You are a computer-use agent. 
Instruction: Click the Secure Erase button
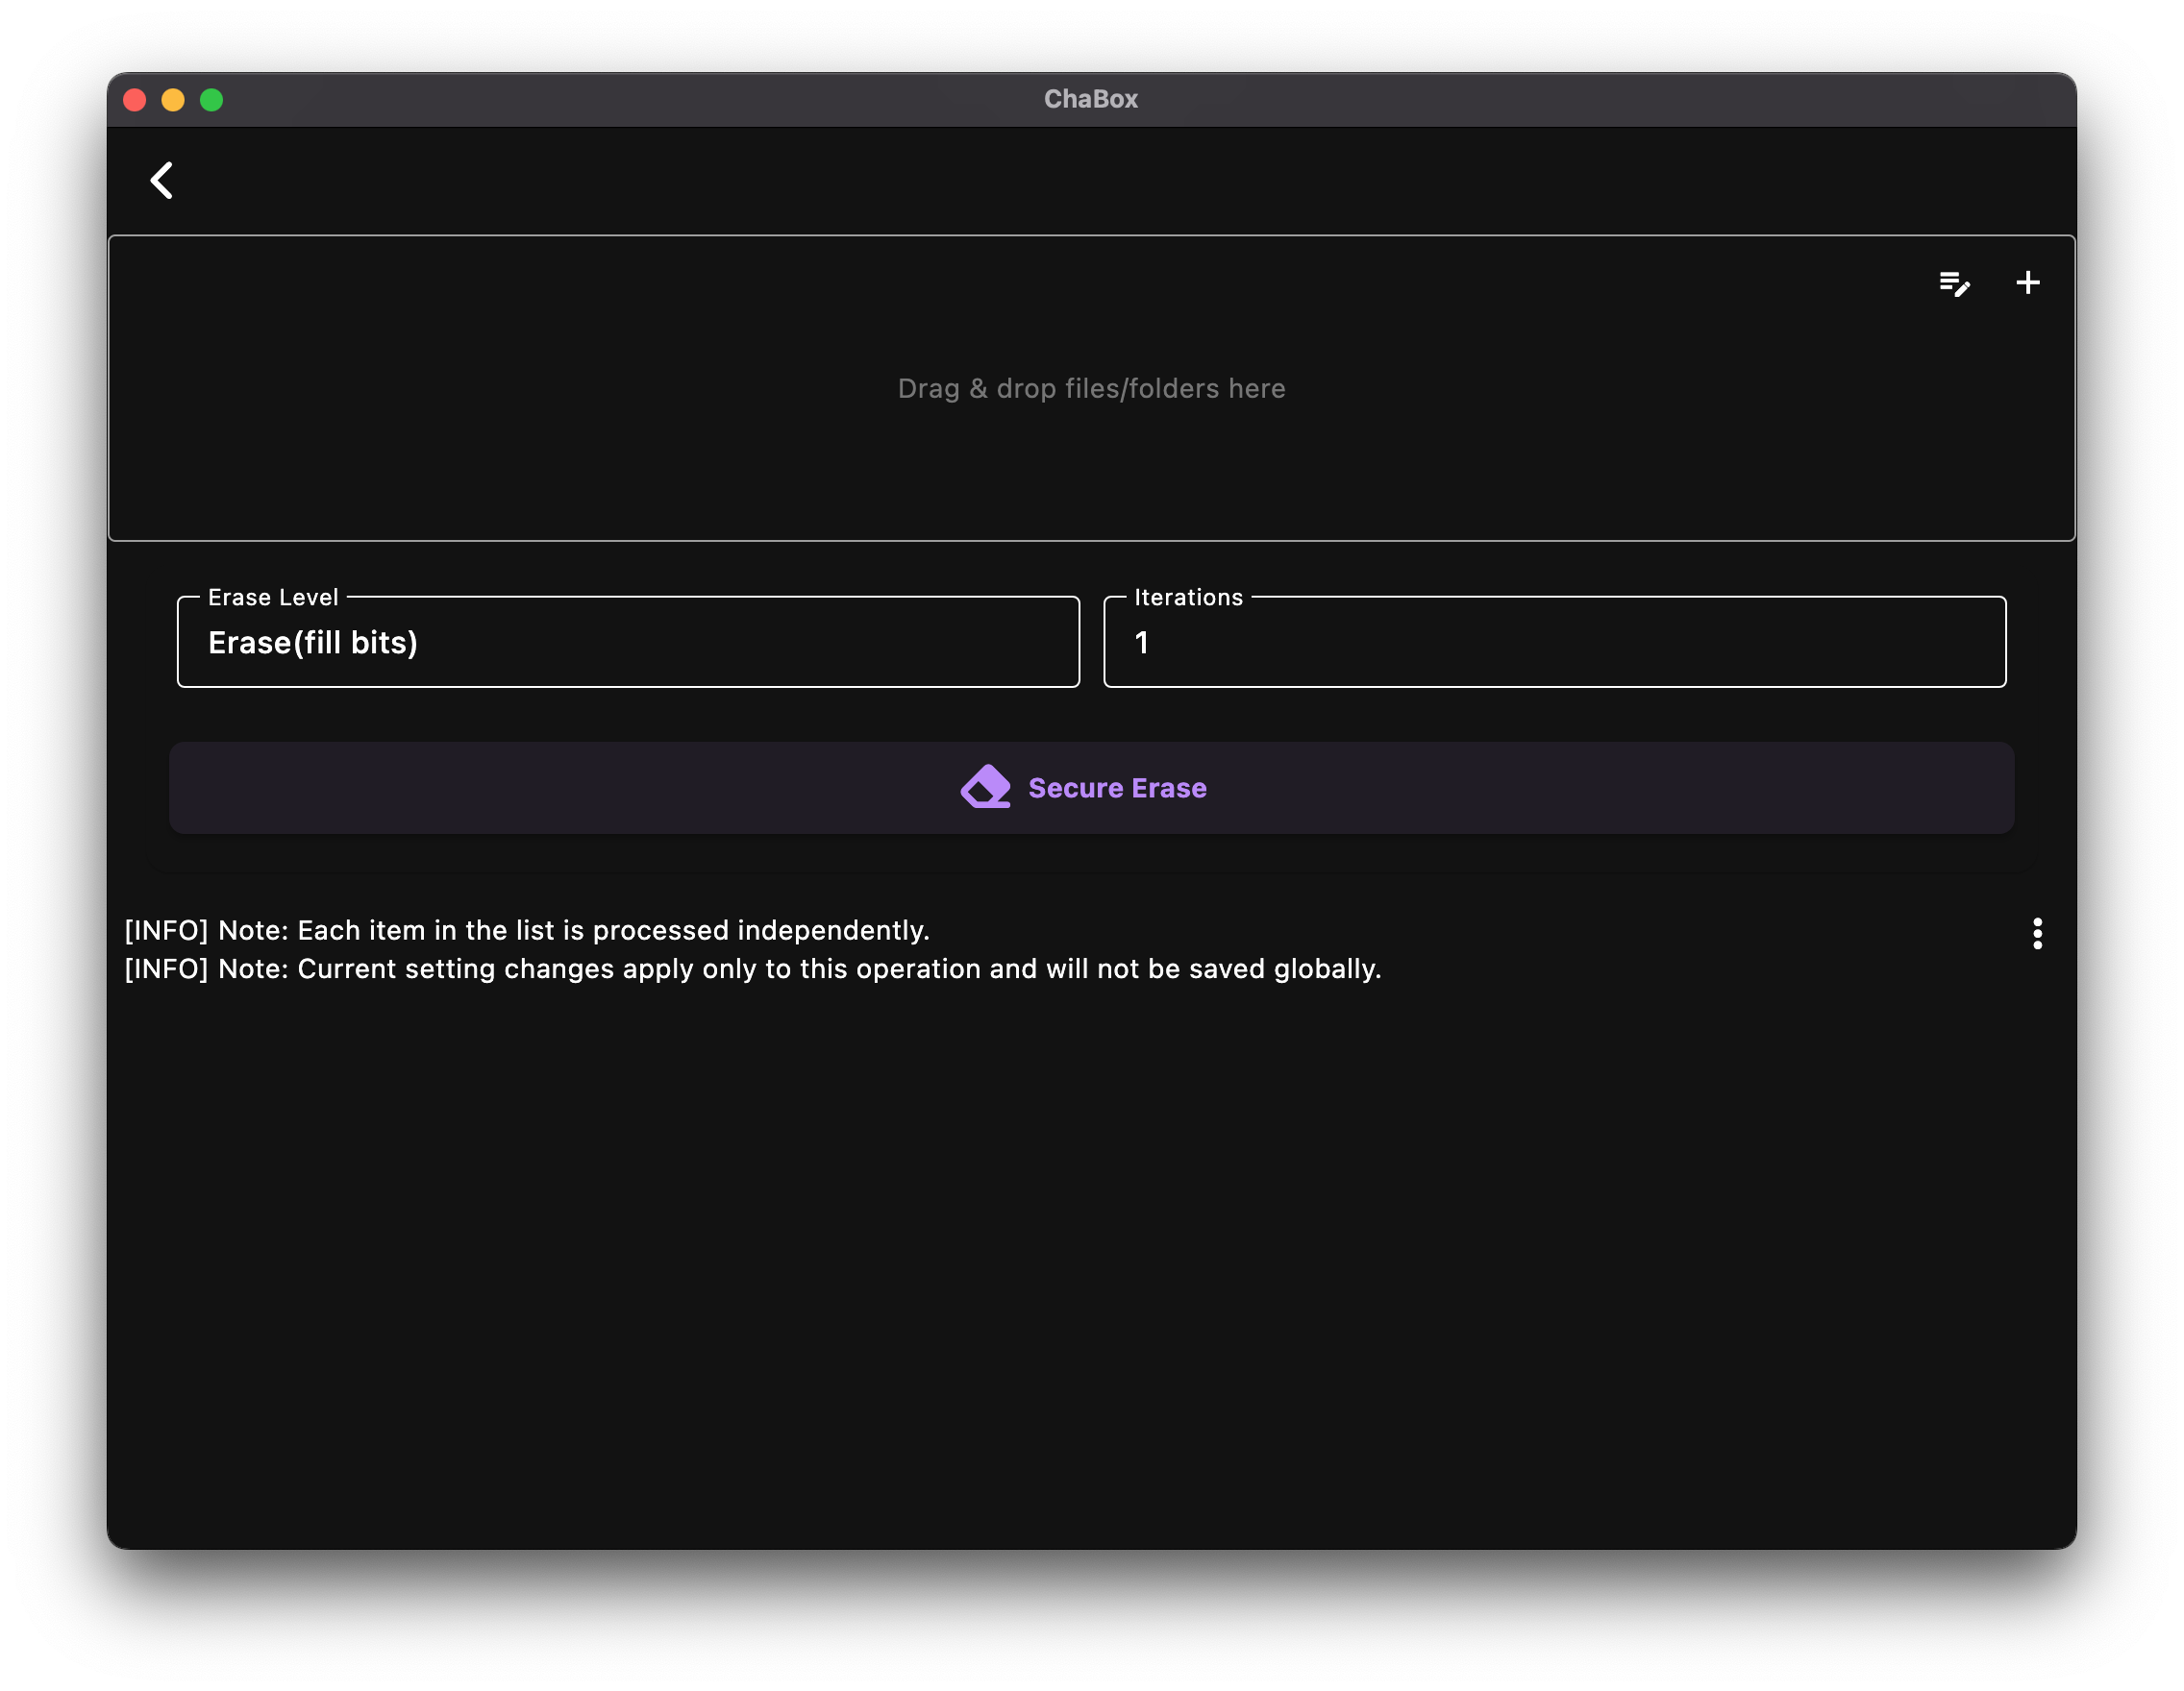[1091, 788]
